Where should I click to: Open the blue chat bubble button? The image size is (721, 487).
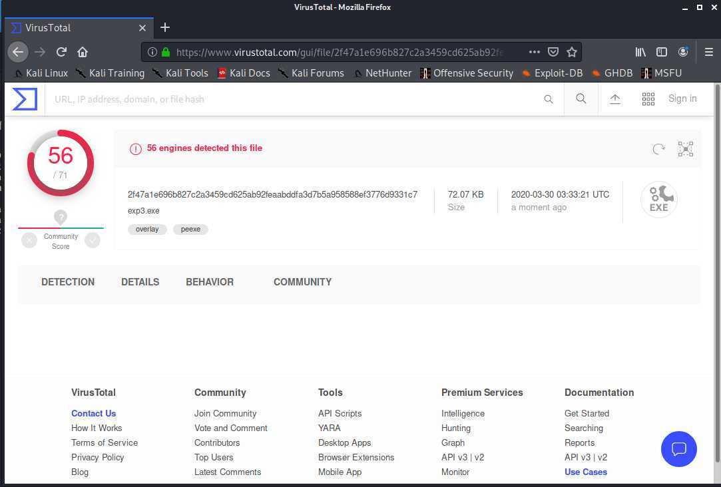pos(678,449)
